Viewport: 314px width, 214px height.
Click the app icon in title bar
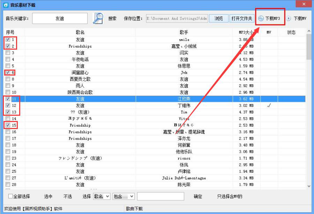tap(6, 5)
